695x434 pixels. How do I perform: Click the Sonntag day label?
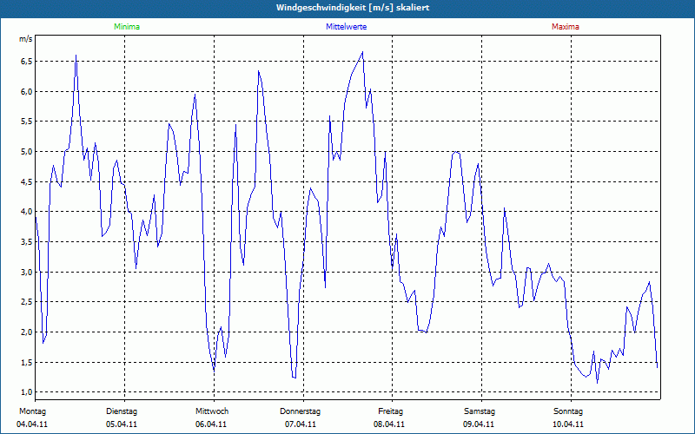coord(568,411)
